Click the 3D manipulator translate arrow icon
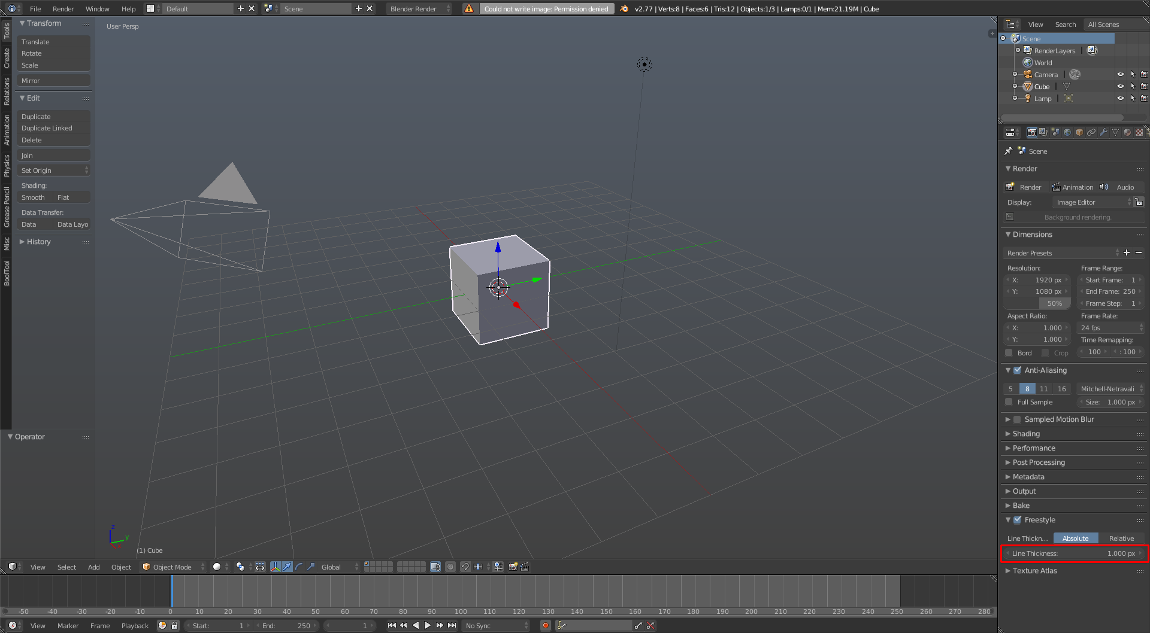Screen dimensions: 1150x633 [287, 567]
